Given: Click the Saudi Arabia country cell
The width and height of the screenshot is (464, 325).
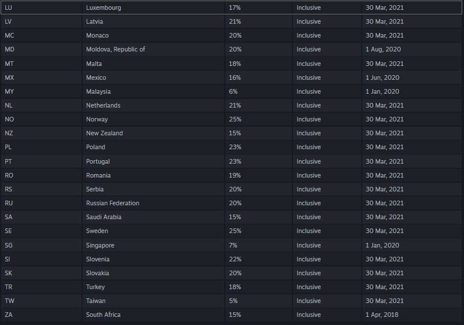Looking at the screenshot, I should (x=153, y=217).
